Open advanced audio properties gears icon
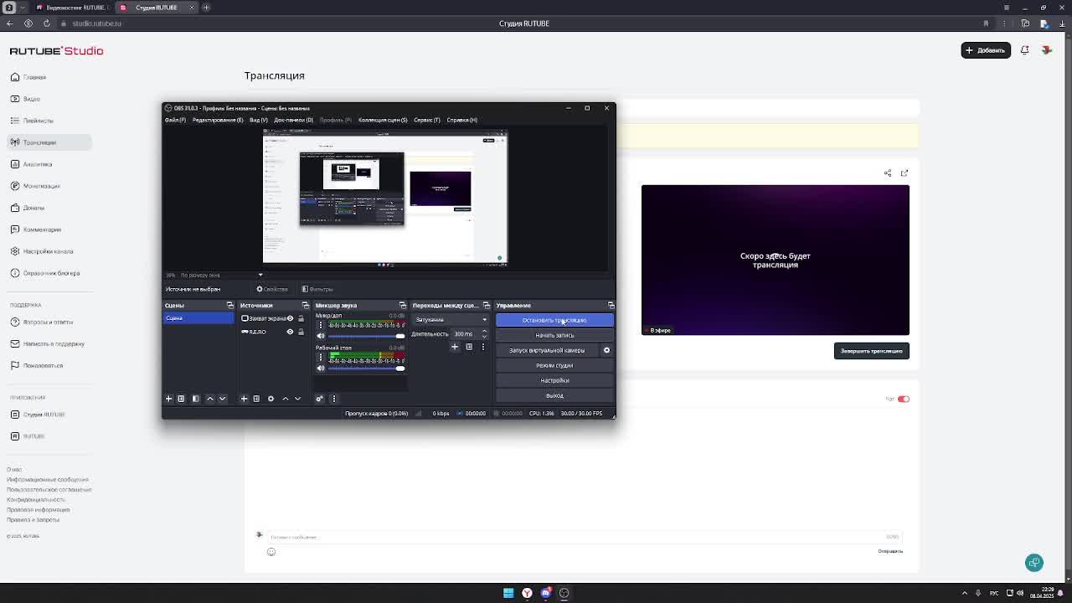 [319, 399]
